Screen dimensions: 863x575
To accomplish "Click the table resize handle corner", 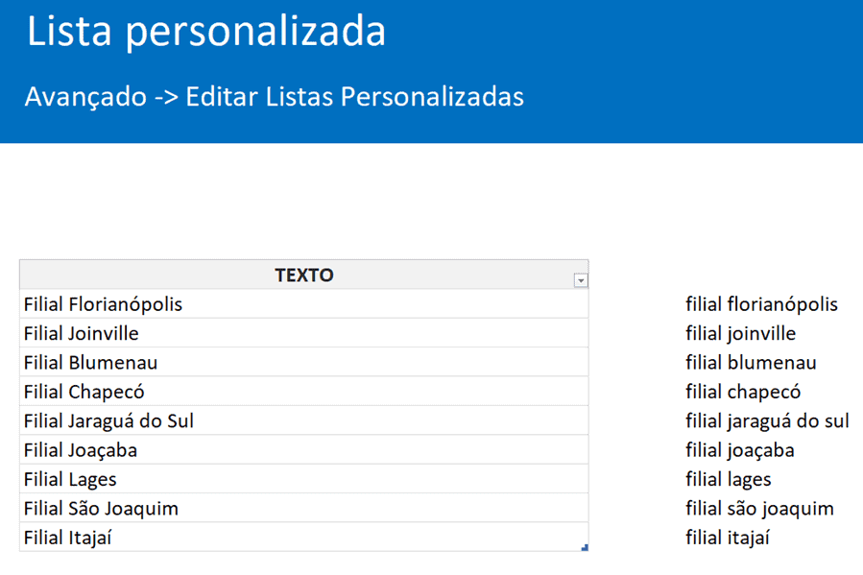I will 585,547.
